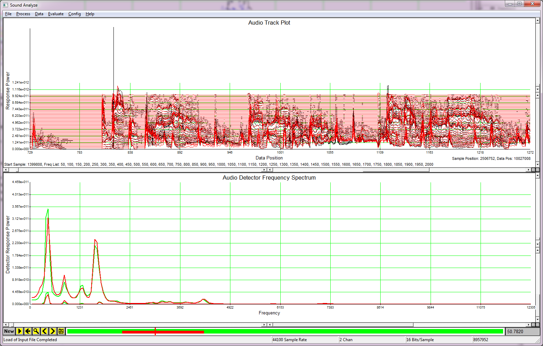The image size is (543, 346).
Task: Click the left chevron step-back icon
Action: (44, 331)
